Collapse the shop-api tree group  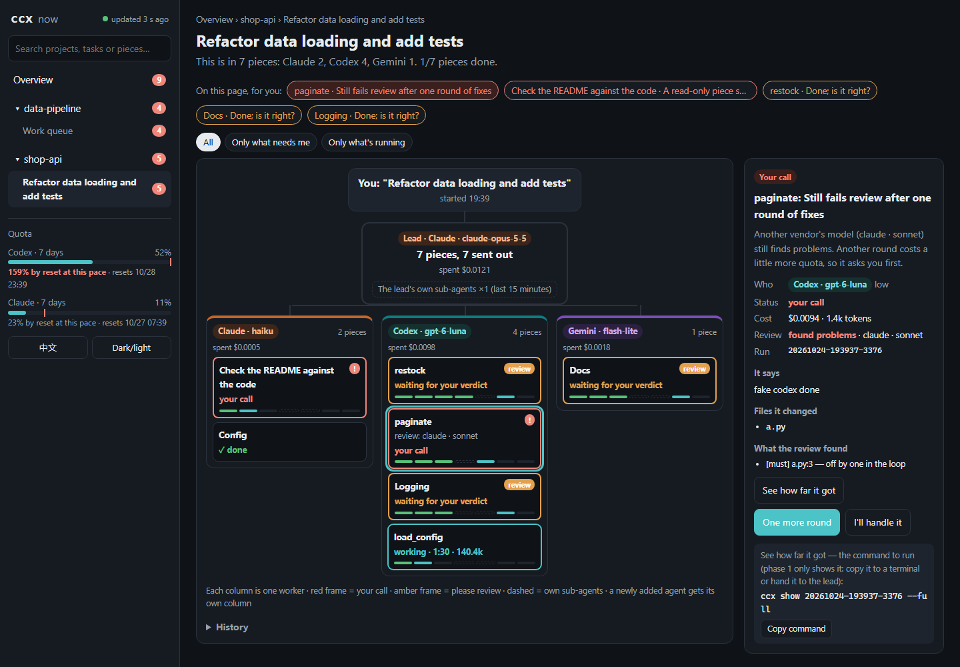click(x=17, y=159)
